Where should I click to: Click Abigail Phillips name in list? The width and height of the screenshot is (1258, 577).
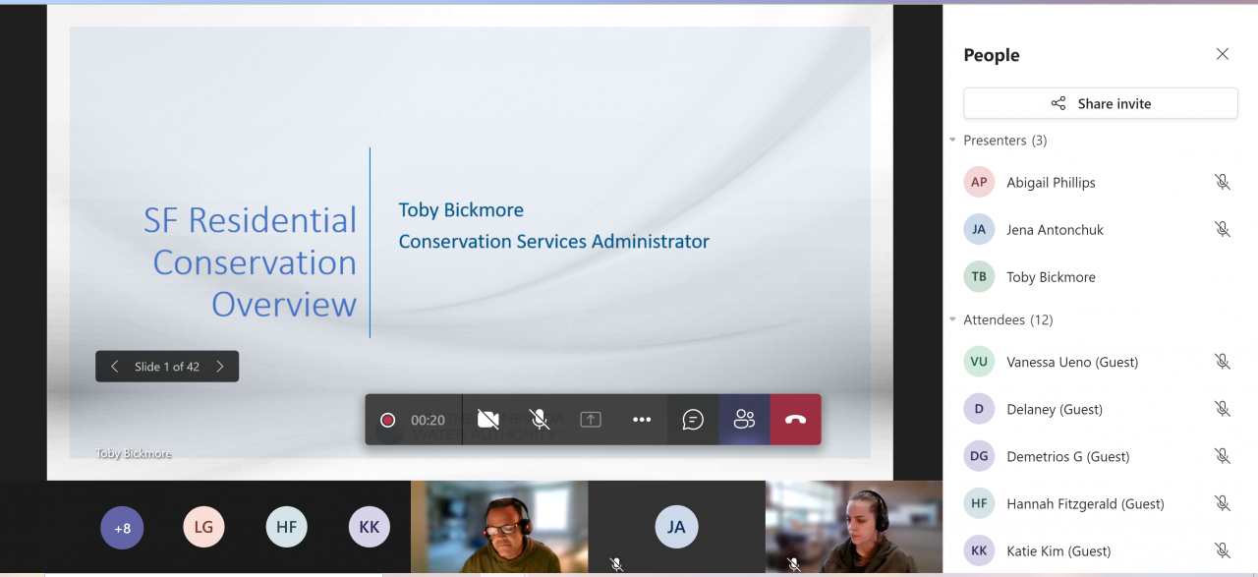1051,182
